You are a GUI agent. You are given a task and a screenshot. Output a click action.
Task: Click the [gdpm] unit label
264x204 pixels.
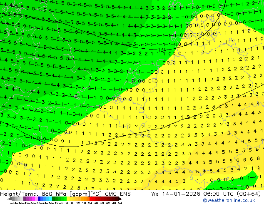pos(80,194)
